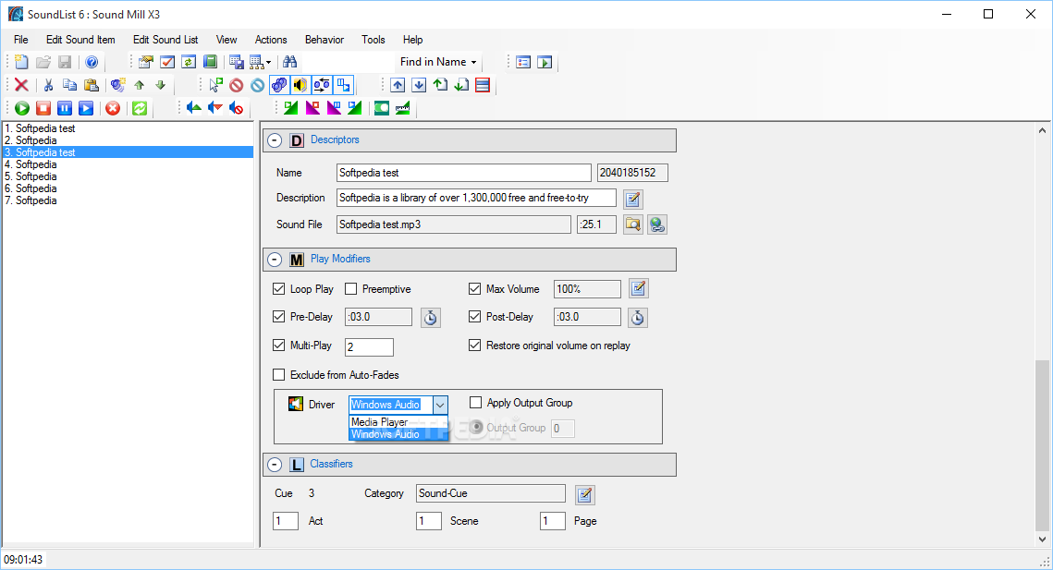Click the Driver combo box arrow
Screen dimensions: 1053x570
coord(440,405)
